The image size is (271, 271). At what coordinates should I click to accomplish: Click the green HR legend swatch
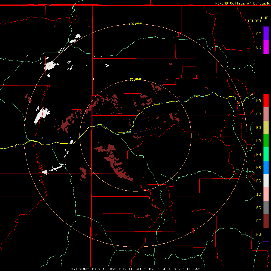point(266,141)
